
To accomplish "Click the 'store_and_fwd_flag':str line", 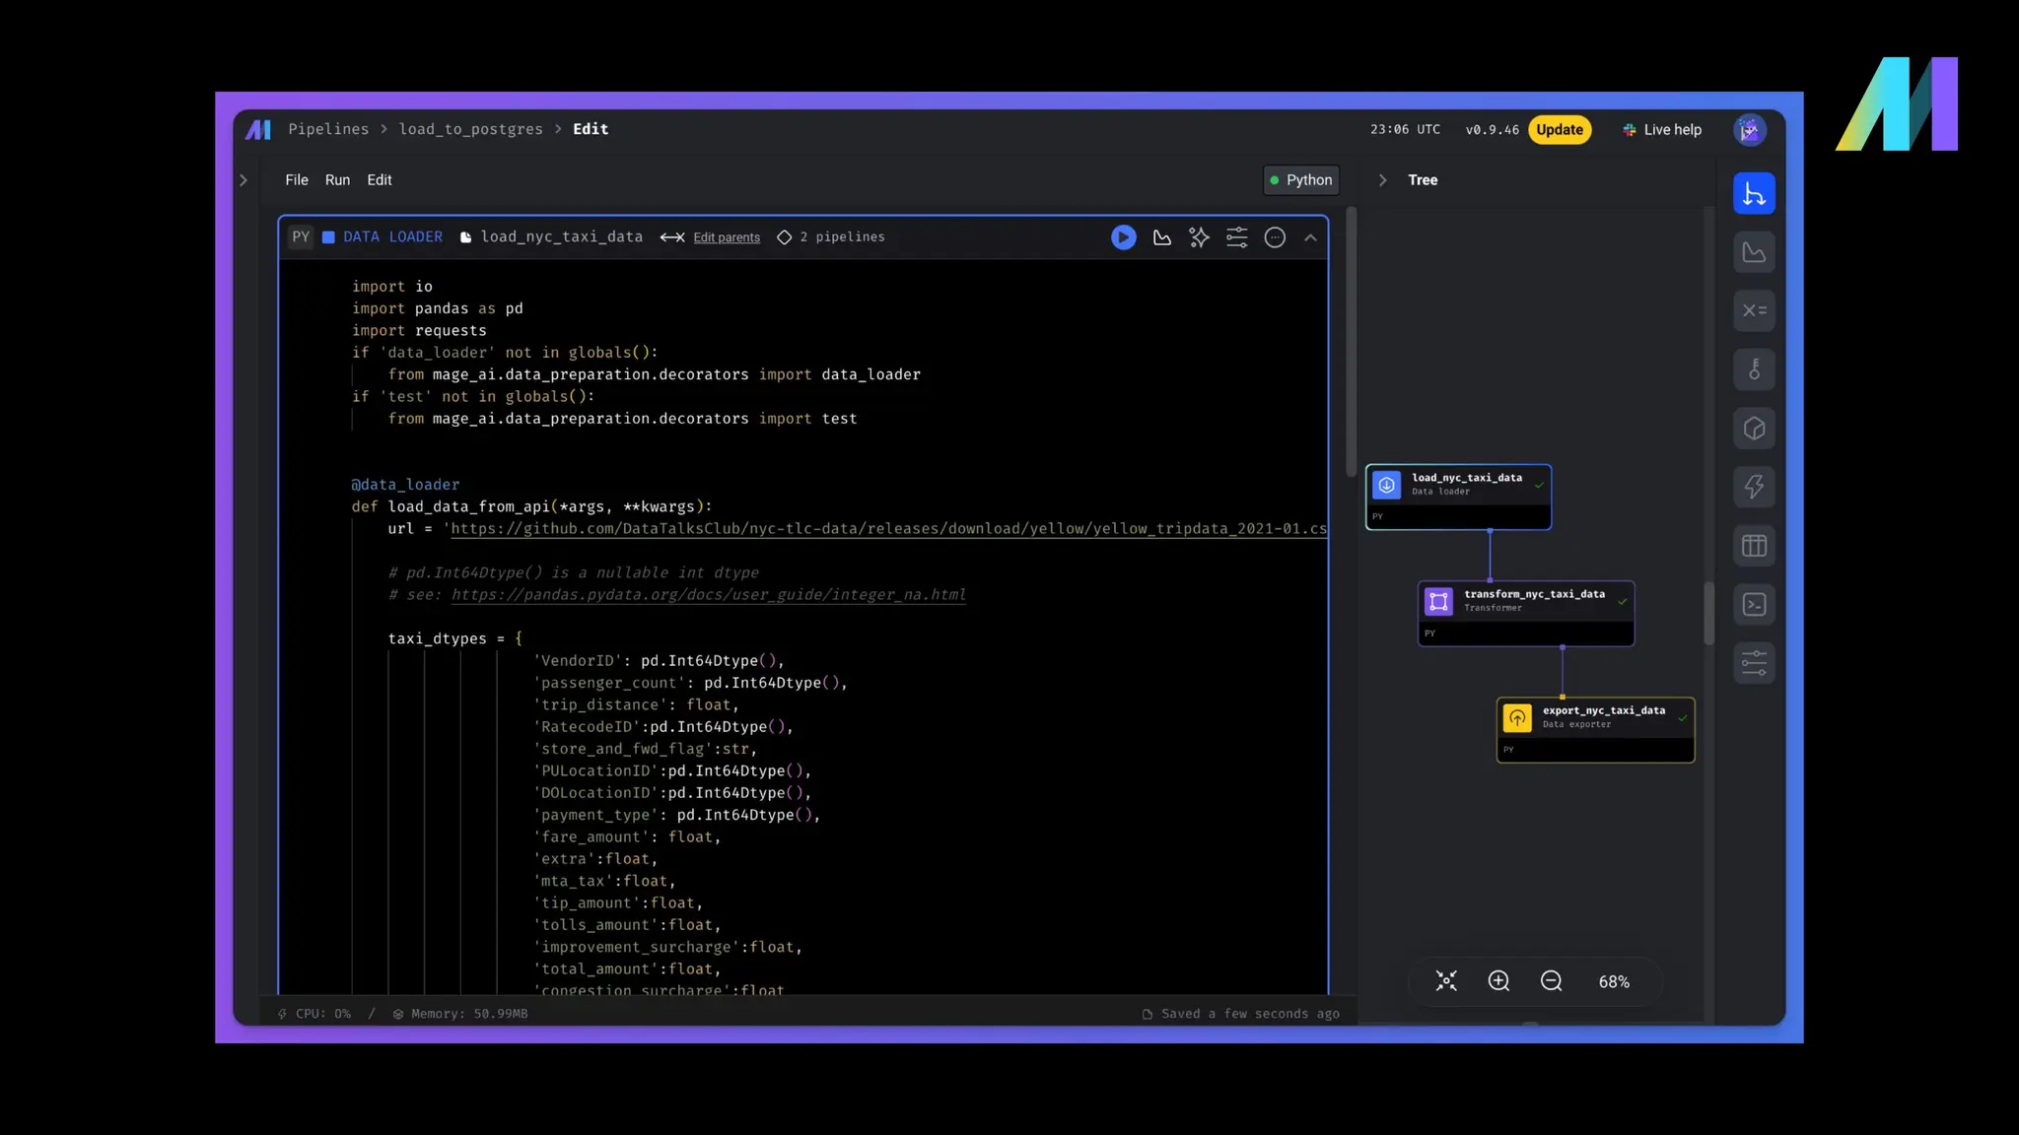I will [x=645, y=750].
